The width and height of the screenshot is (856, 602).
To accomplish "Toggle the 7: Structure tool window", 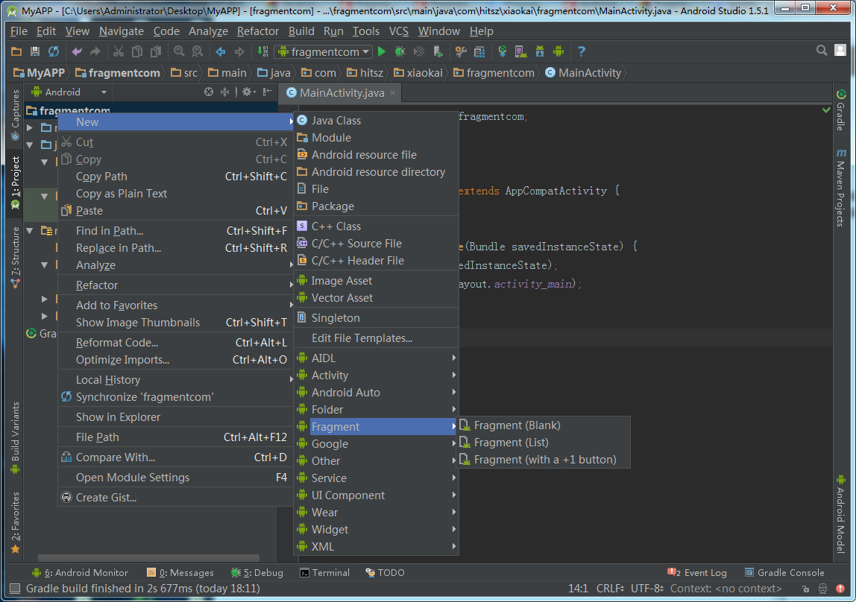I will [15, 257].
